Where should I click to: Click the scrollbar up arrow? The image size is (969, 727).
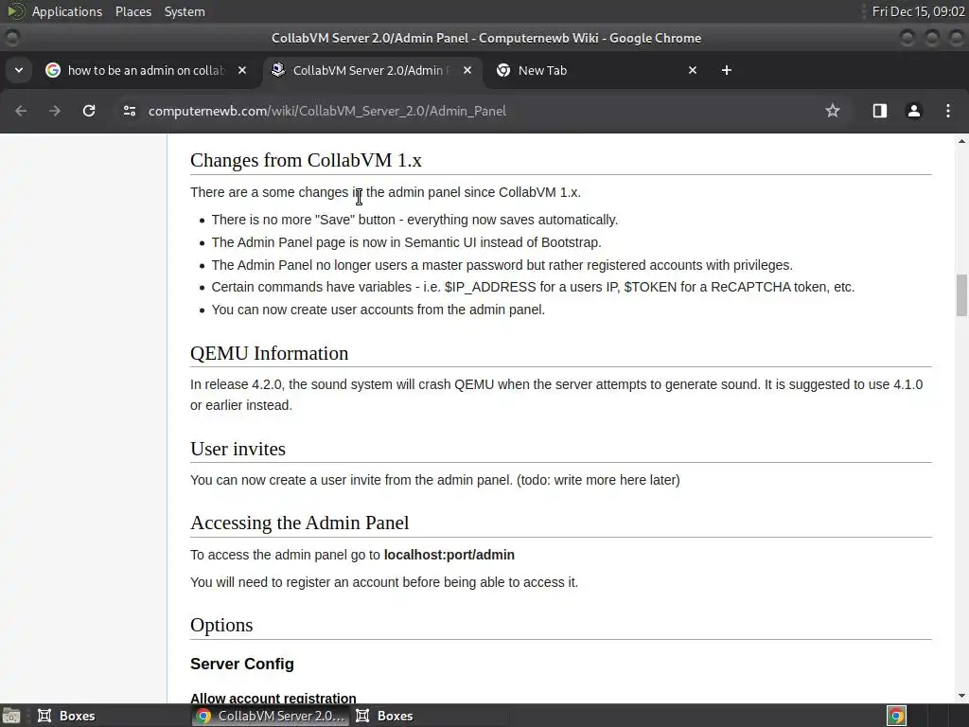[x=961, y=142]
